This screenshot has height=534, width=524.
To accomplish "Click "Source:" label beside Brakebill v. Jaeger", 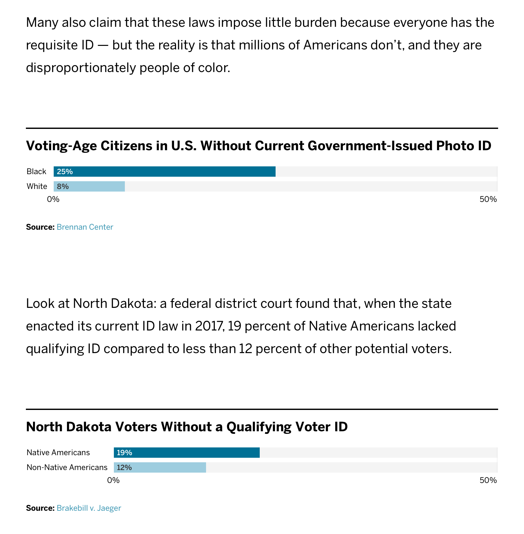I will click(x=40, y=508).
